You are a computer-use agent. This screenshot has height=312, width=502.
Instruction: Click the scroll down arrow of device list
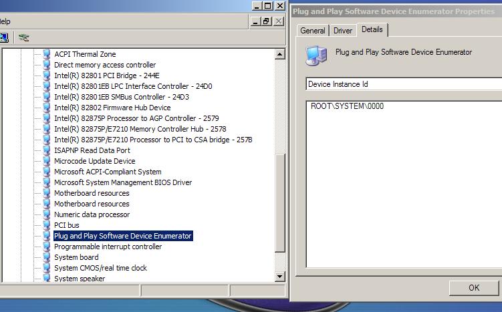280,277
